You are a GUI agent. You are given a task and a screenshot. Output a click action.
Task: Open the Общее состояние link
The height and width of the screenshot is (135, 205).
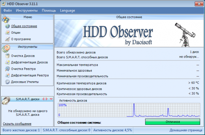tap(24, 26)
